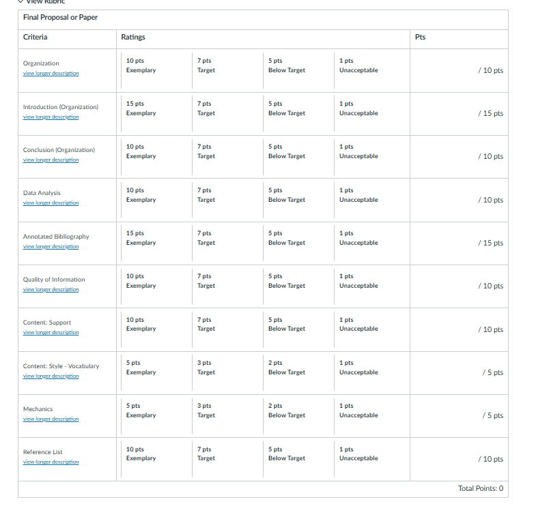
Task: Choose 3 pts Target for Mechanics
Action: 227,416
